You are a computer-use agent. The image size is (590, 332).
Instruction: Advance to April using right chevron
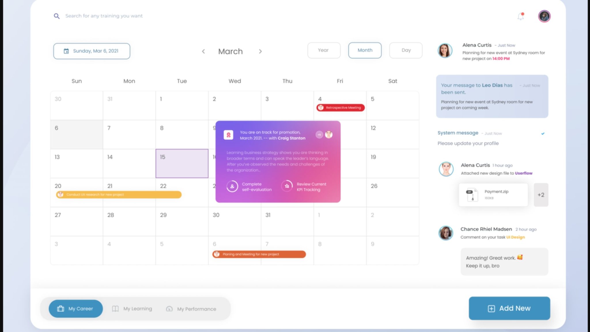(x=260, y=51)
